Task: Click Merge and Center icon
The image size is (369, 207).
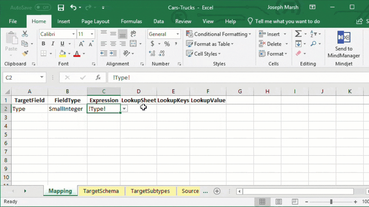Action: click(133, 44)
